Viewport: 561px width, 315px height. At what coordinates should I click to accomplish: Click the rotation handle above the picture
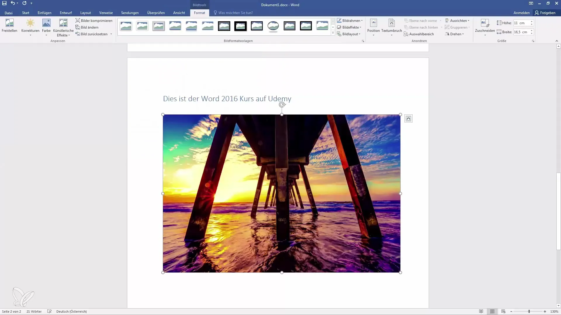click(x=282, y=104)
